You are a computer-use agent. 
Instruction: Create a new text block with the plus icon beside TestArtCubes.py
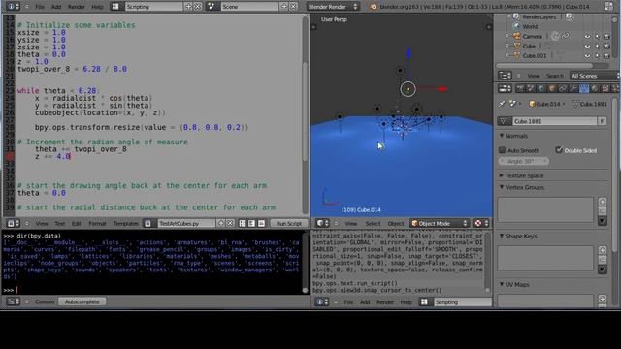coord(221,223)
